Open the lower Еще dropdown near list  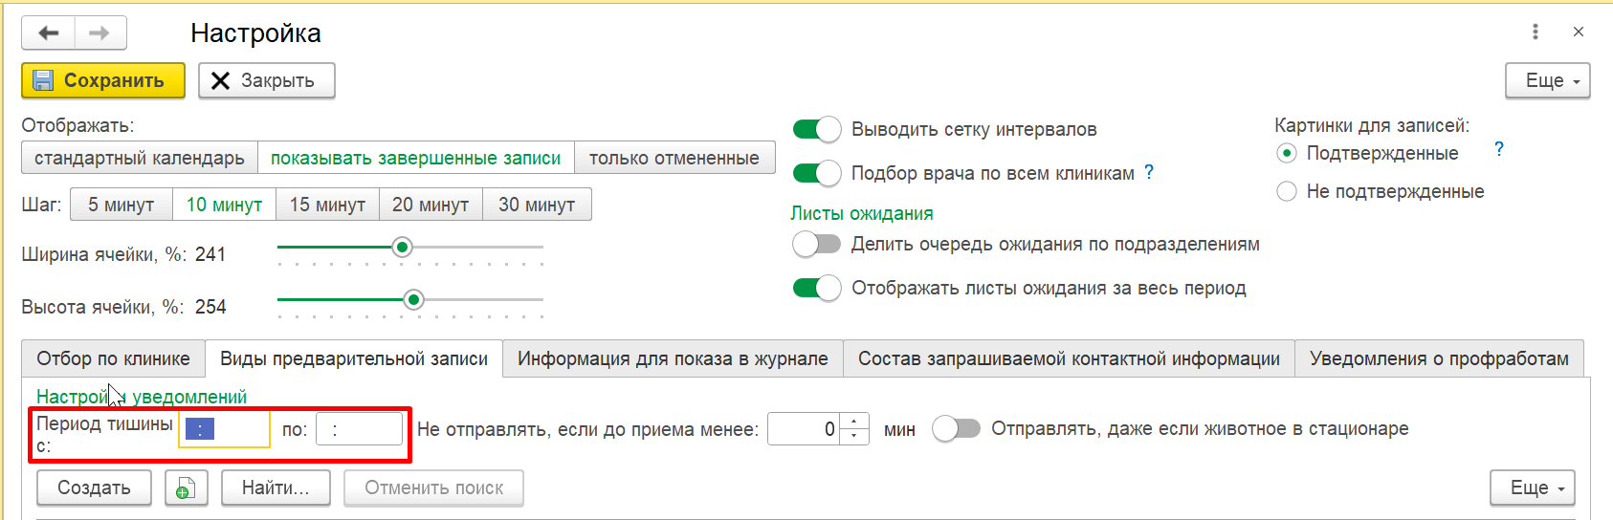[x=1532, y=488]
